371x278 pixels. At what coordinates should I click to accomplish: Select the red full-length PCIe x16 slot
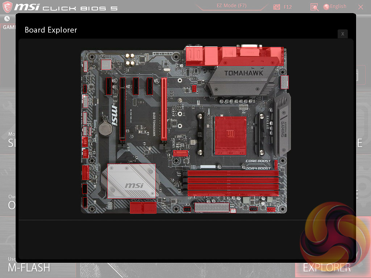point(164,109)
